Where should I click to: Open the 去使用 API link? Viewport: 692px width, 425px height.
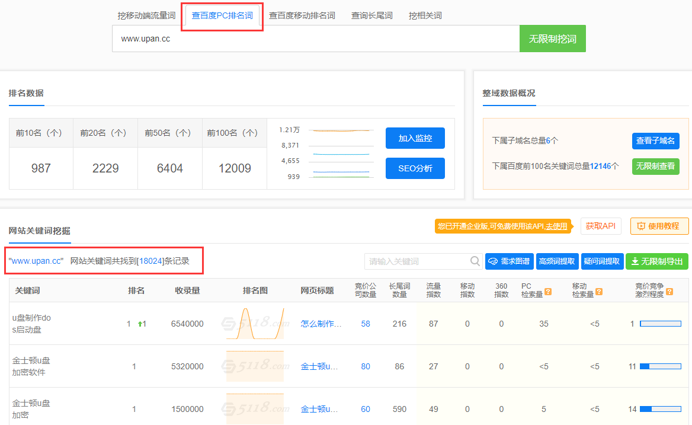click(x=556, y=226)
